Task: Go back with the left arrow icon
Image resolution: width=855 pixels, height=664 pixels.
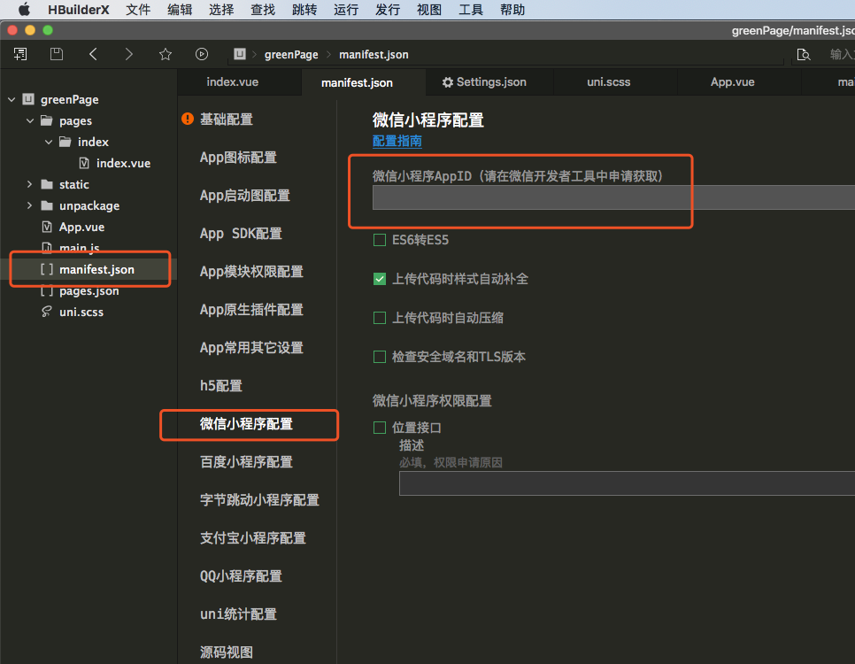Action: [93, 54]
